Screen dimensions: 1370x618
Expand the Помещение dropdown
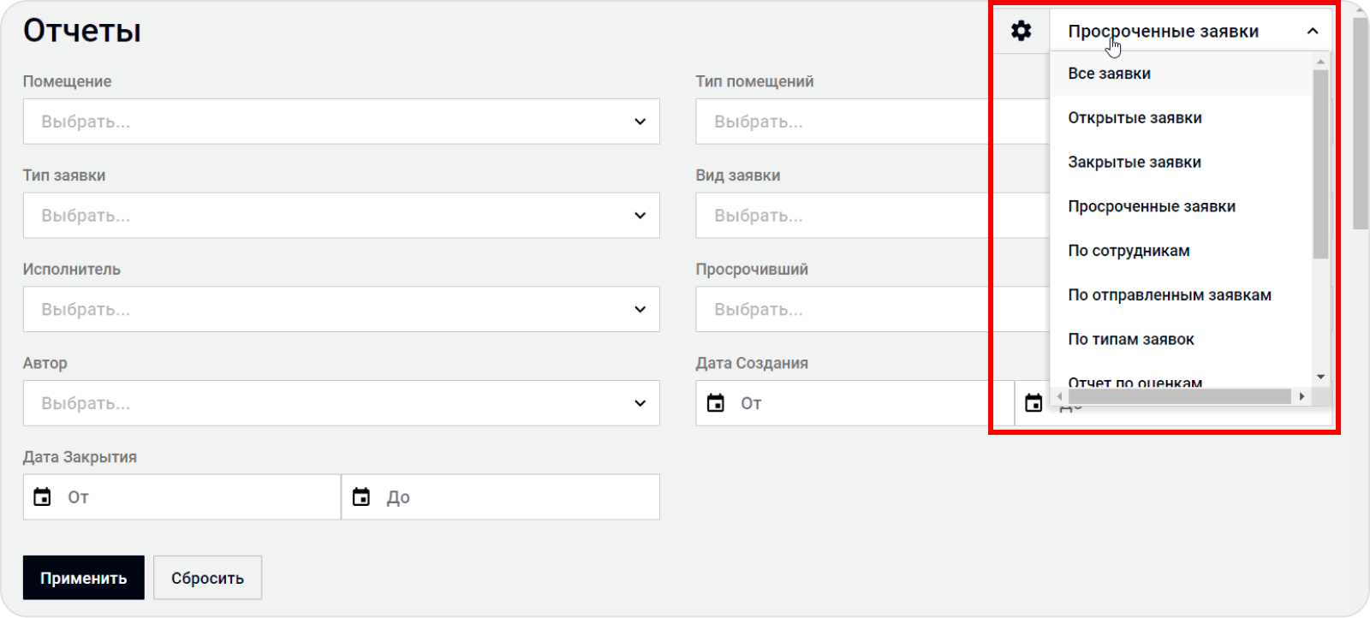pos(640,122)
